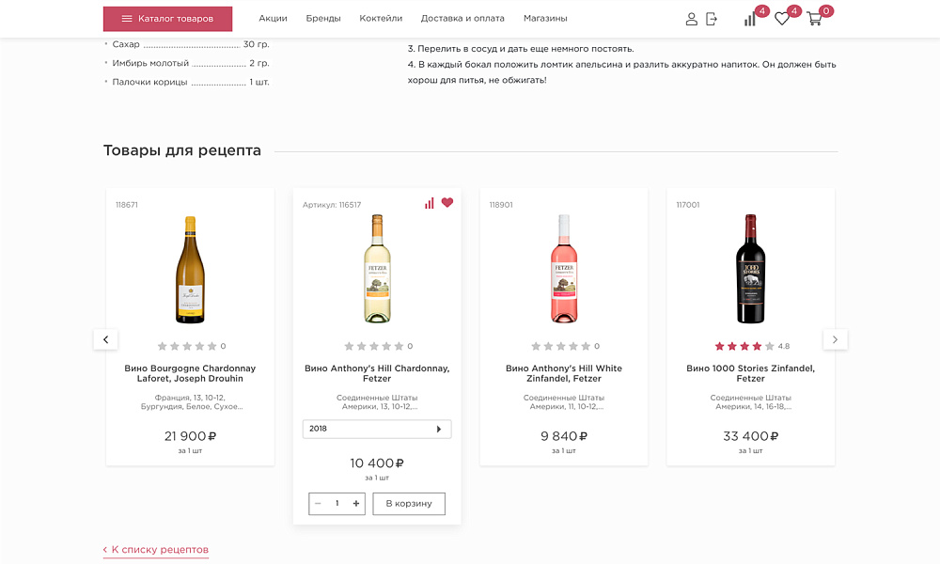This screenshot has height=564, width=940.
Task: Click the heart icon on Anthony's Hill Chardonnay card
Action: (446, 202)
